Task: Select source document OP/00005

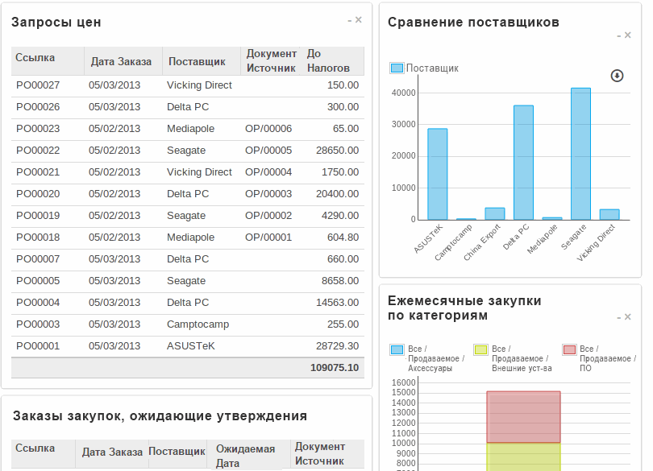Action: coord(268,151)
